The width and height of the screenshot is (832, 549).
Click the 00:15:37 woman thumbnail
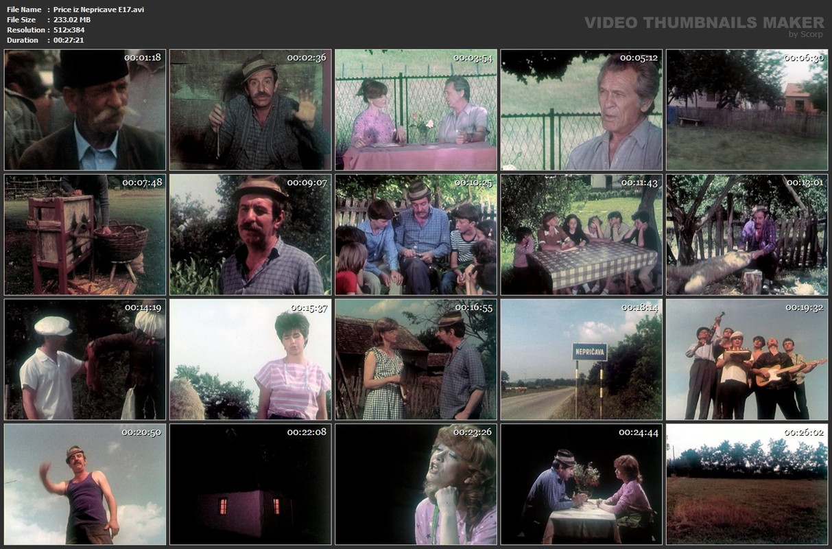250,360
